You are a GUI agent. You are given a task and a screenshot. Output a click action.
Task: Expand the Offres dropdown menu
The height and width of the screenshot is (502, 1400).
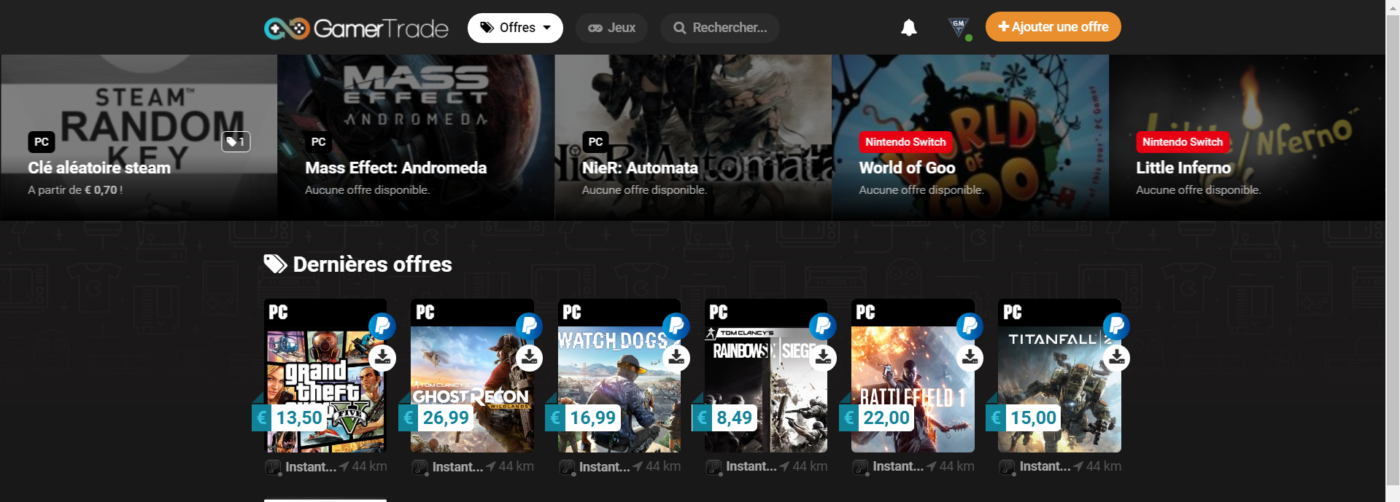tap(515, 28)
